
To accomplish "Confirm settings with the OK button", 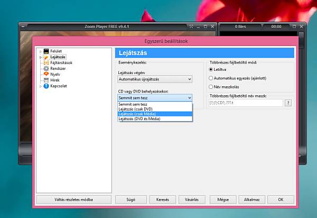I will 281,199.
